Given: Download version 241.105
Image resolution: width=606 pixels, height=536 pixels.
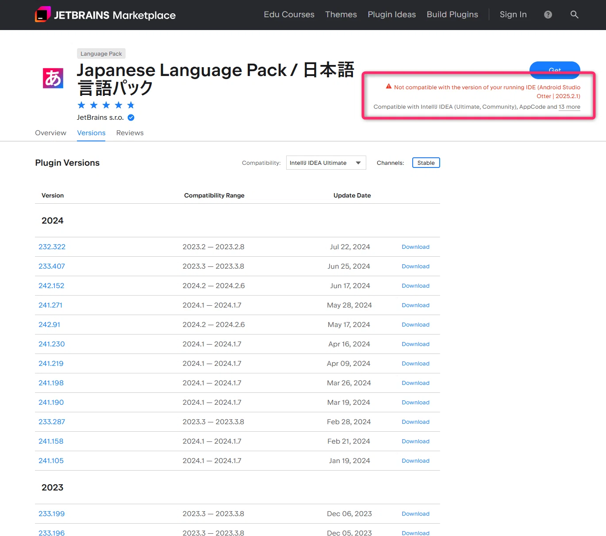Looking at the screenshot, I should 415,461.
